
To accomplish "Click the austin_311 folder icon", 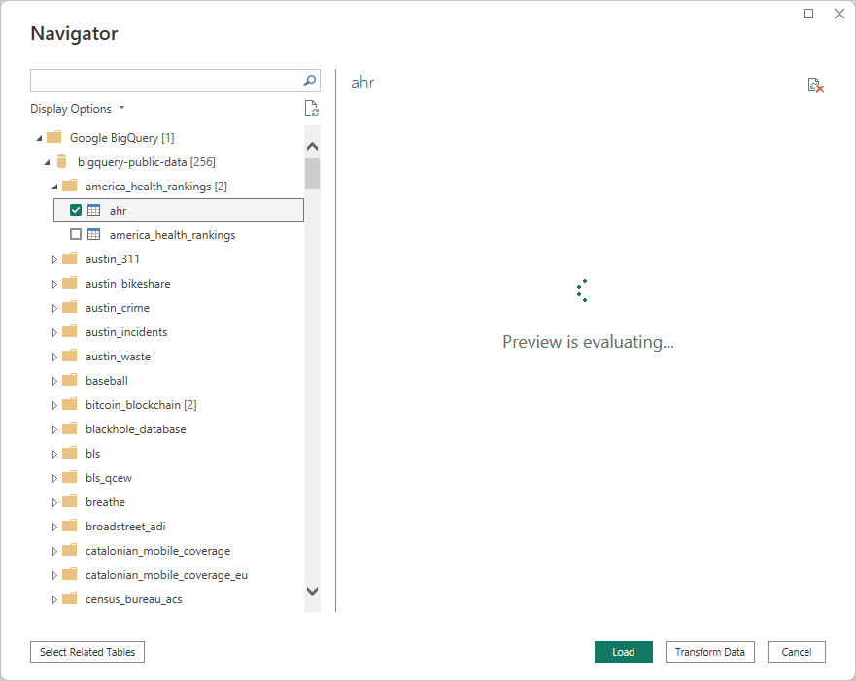I will pos(69,259).
